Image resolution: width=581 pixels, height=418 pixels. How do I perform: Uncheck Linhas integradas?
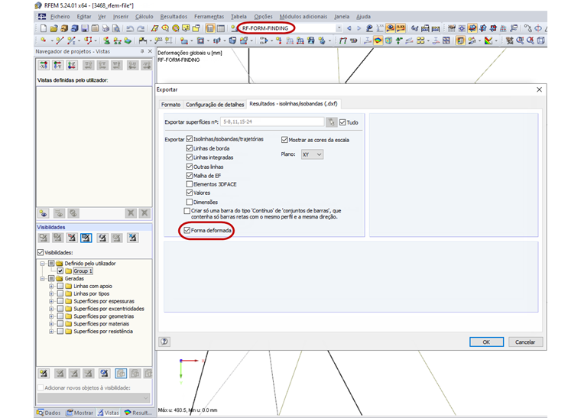(x=190, y=157)
